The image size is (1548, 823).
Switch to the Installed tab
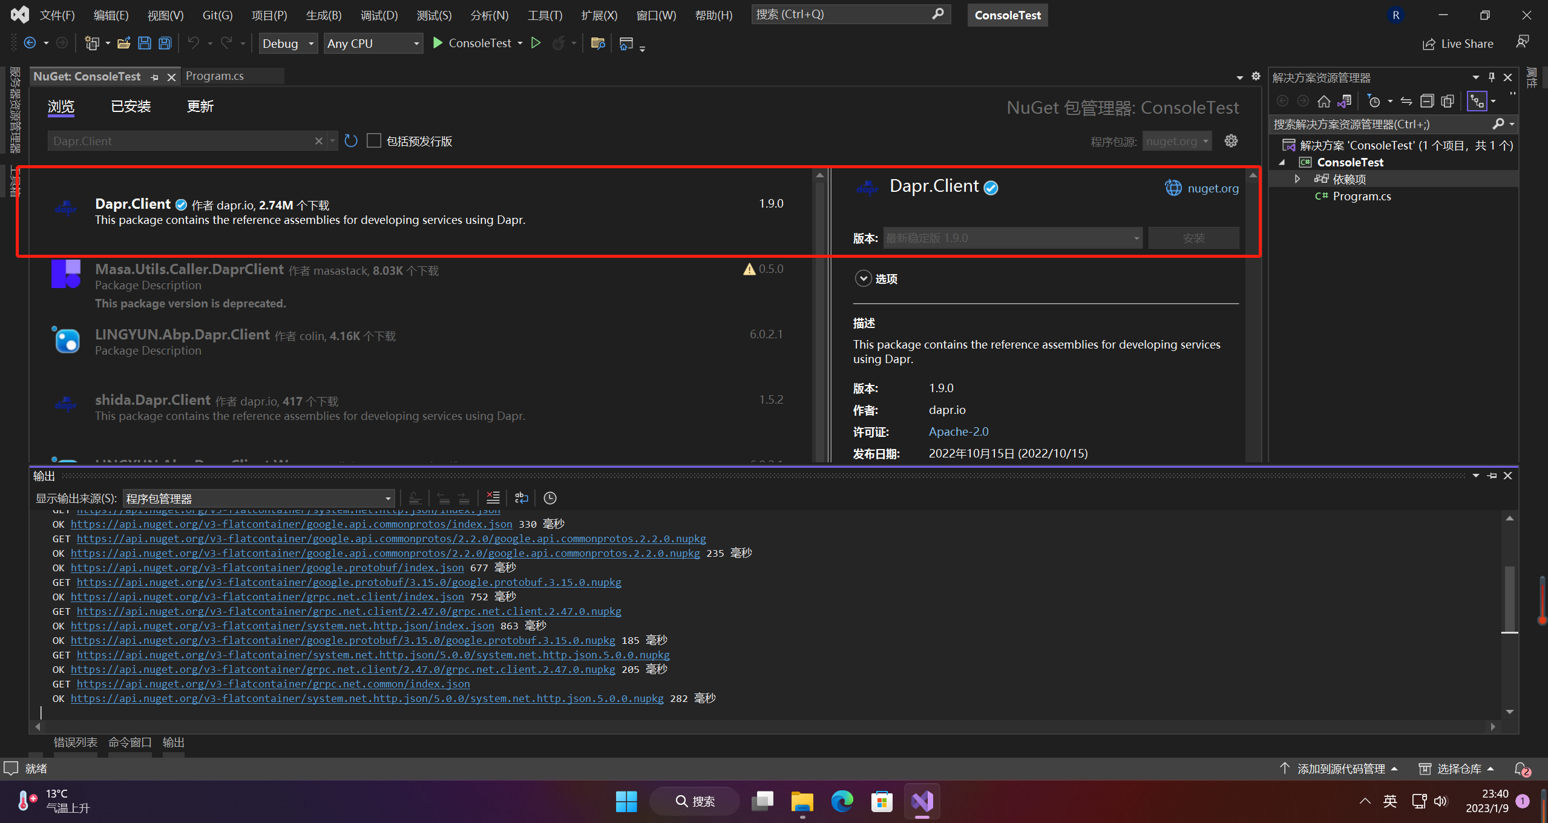click(x=131, y=107)
